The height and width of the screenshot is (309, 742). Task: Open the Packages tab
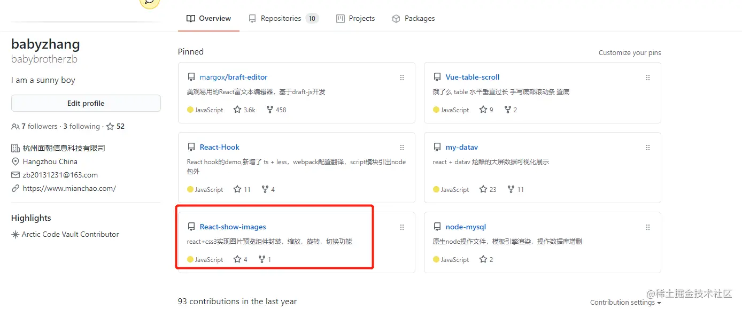(413, 18)
